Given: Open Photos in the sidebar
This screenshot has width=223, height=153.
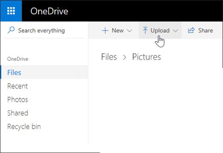Looking at the screenshot, I should (x=17, y=100).
